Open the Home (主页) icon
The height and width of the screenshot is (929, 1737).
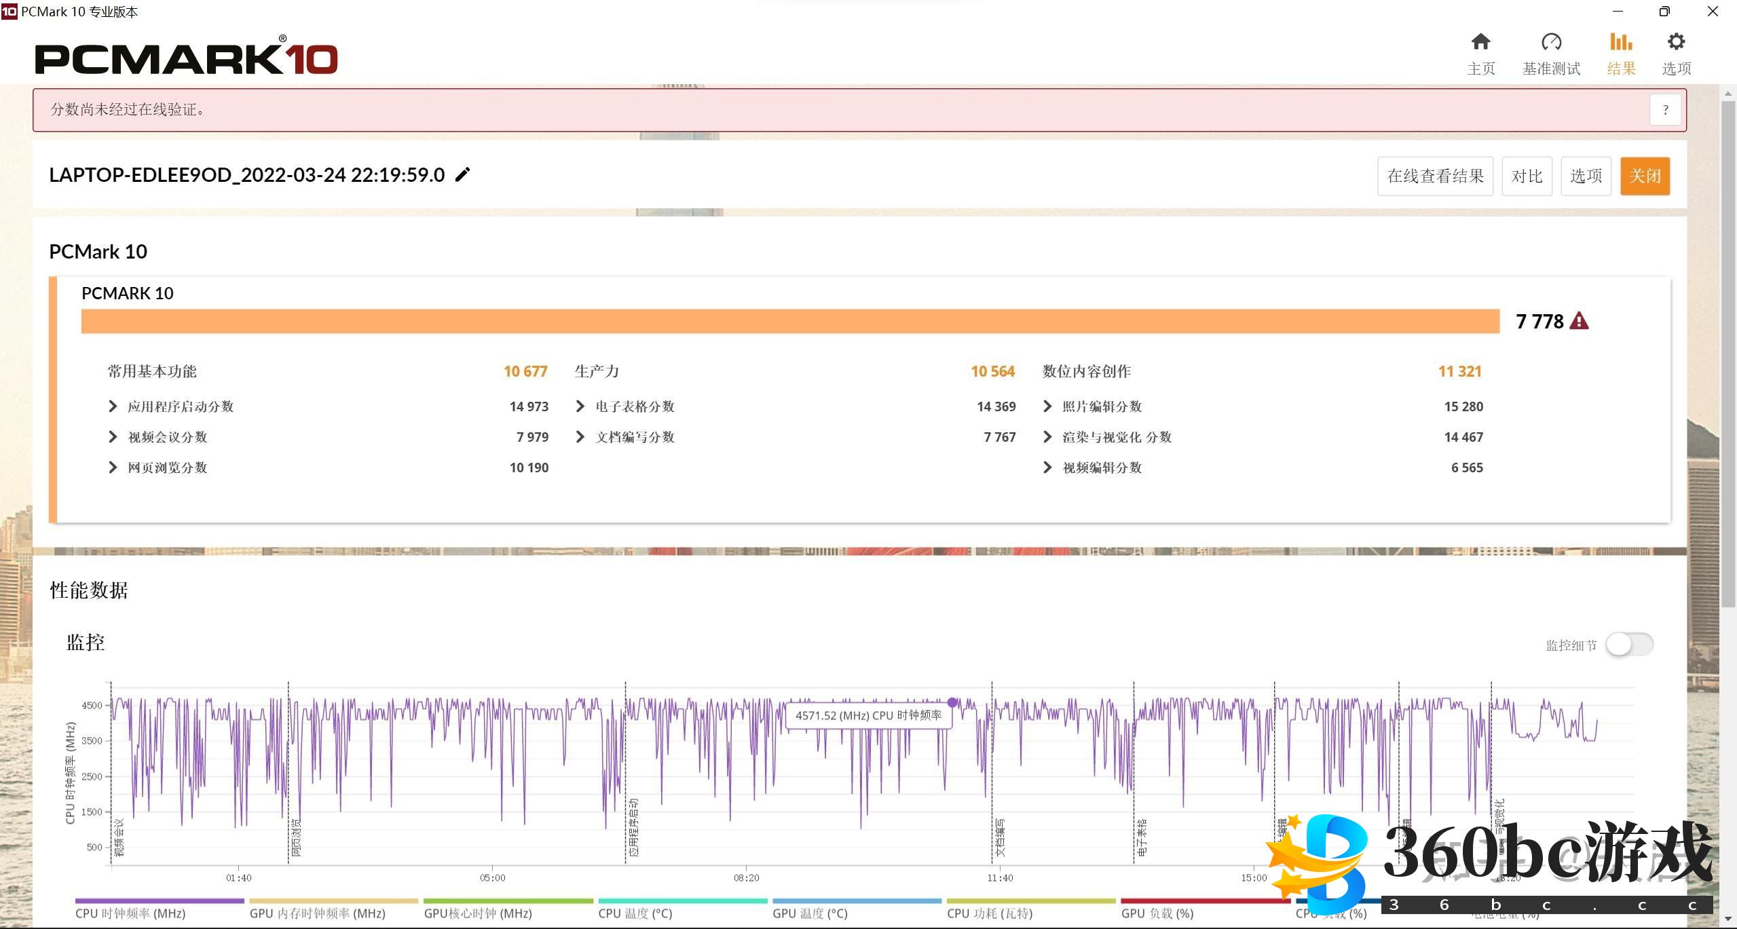coord(1480,42)
